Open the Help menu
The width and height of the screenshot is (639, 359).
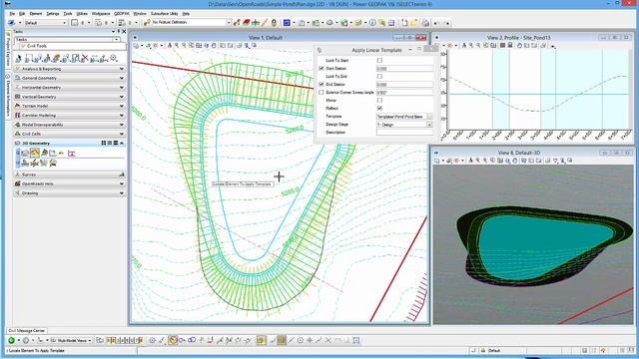(186, 13)
